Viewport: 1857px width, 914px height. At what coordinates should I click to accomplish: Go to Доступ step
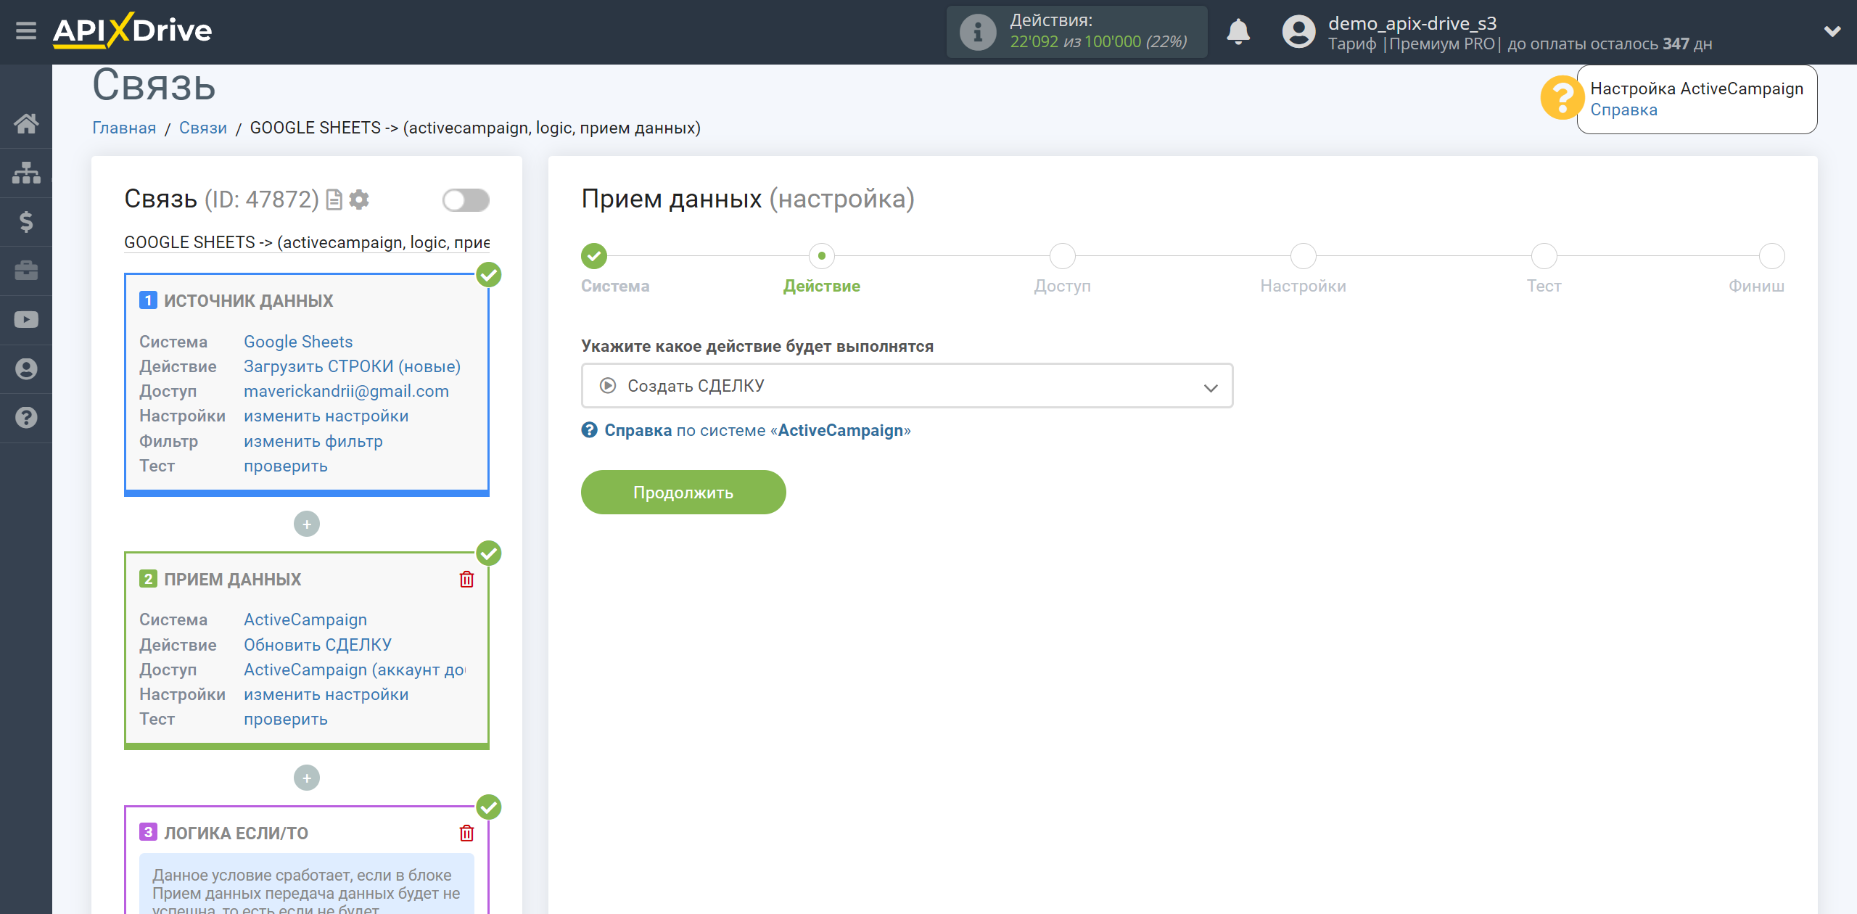(1062, 255)
